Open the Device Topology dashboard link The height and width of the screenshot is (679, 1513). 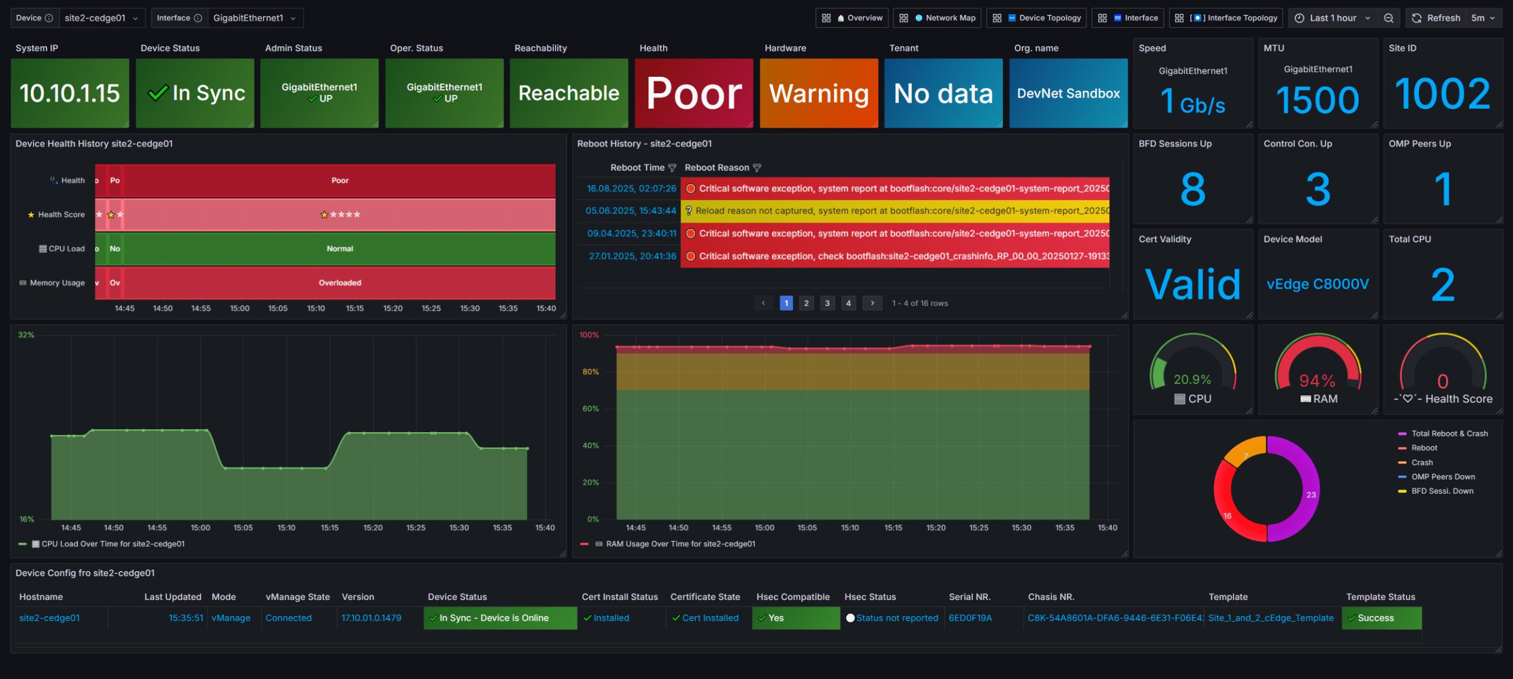click(1039, 18)
